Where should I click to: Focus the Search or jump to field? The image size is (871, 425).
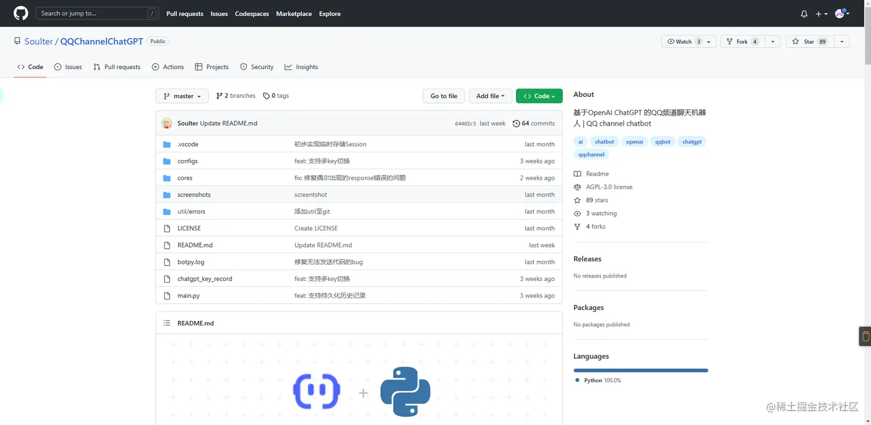(96, 13)
